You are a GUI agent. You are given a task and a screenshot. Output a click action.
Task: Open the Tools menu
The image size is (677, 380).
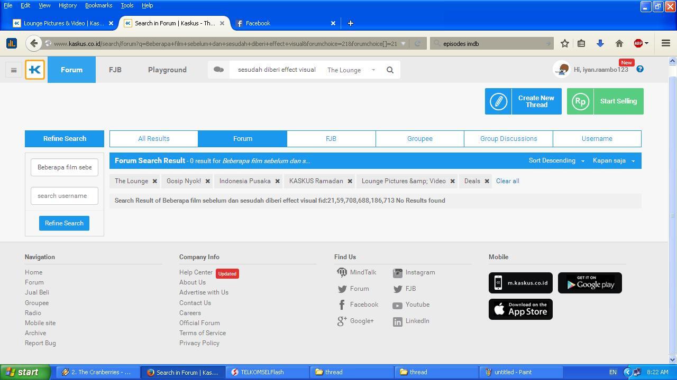coord(127,5)
